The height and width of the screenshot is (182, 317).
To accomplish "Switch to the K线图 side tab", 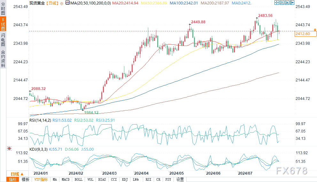I will click(3, 25).
